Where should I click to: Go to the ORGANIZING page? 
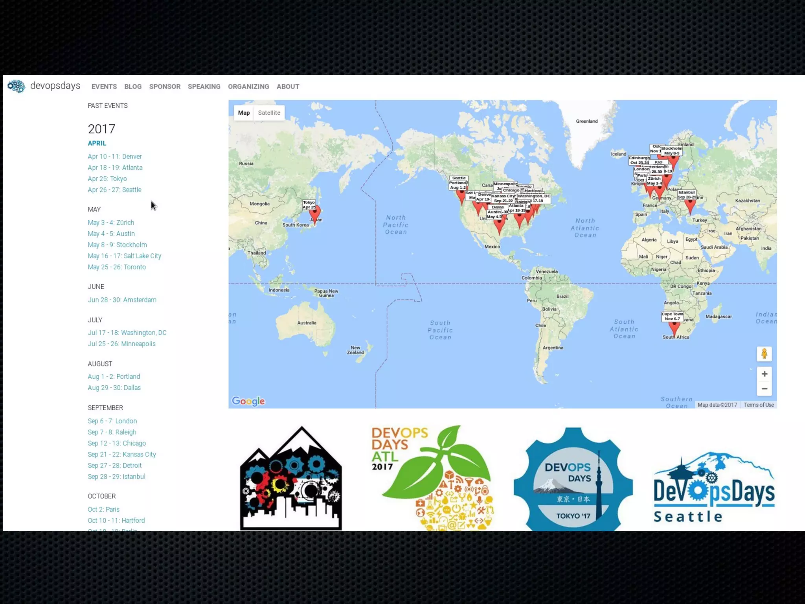[x=248, y=87]
